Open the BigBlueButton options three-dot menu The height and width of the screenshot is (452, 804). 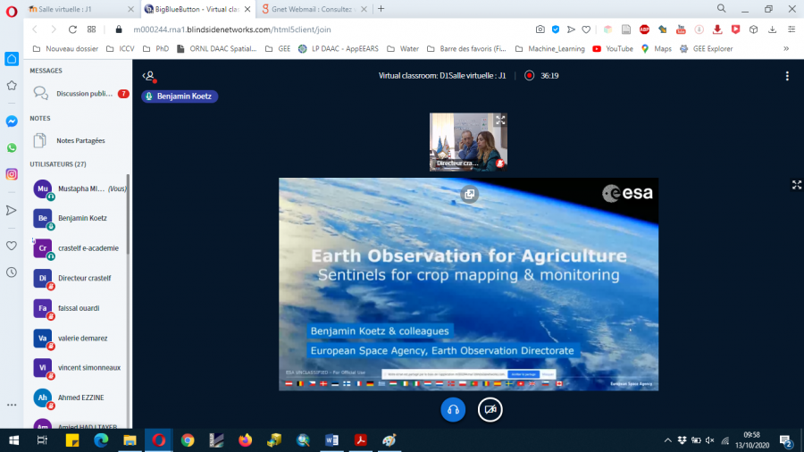787,76
